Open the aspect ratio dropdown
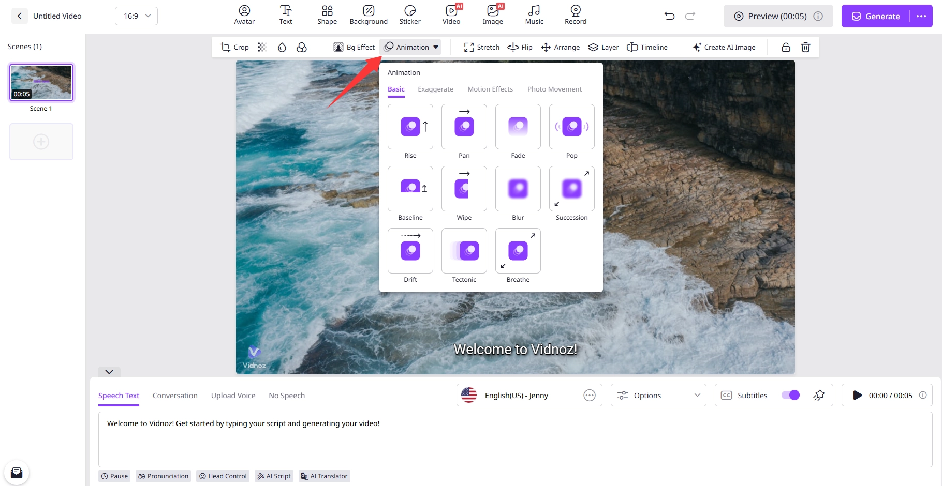Image resolution: width=942 pixels, height=486 pixels. (x=136, y=16)
